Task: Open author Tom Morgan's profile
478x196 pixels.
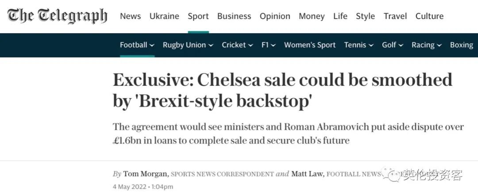Action: (146, 174)
